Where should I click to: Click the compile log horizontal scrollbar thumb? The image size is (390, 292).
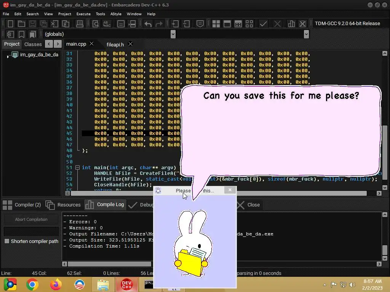click(x=109, y=264)
